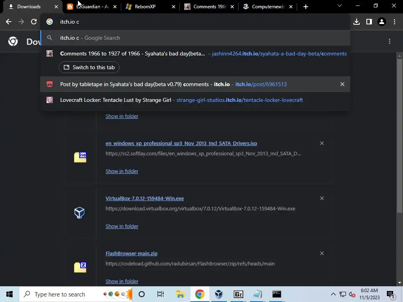Click scrollbar down arrow
Viewport: 403px width, 302px height.
(399, 283)
